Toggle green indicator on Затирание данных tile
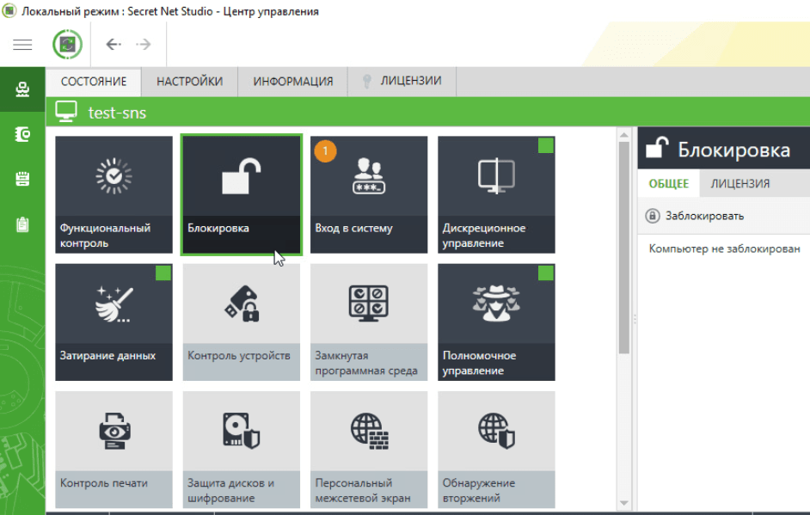 coord(163,273)
